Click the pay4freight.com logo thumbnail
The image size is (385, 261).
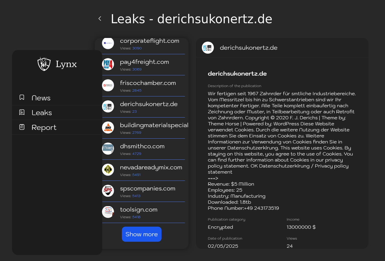pos(108,64)
